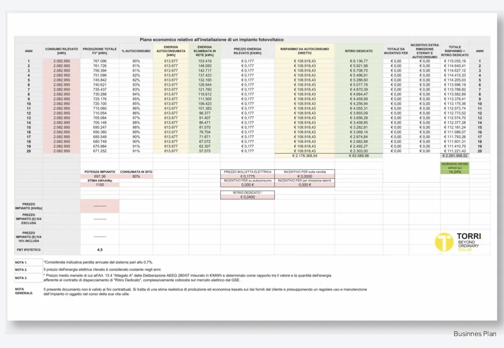Click the 'NOTA 3.' label
Image resolution: width=504 pixels, height=348 pixels.
(21, 278)
